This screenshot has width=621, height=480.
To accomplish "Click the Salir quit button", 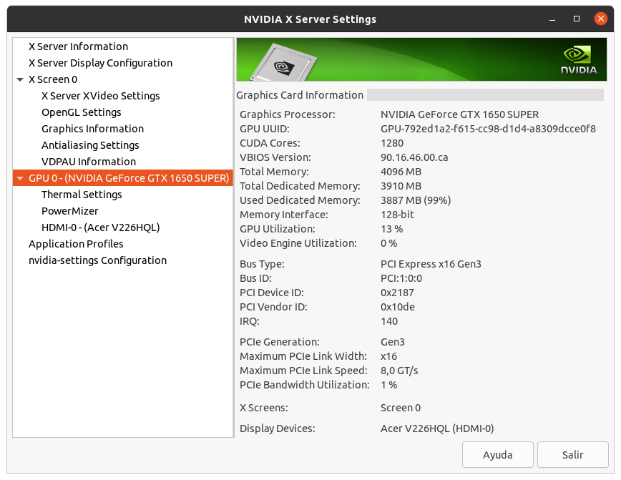I will 572,455.
